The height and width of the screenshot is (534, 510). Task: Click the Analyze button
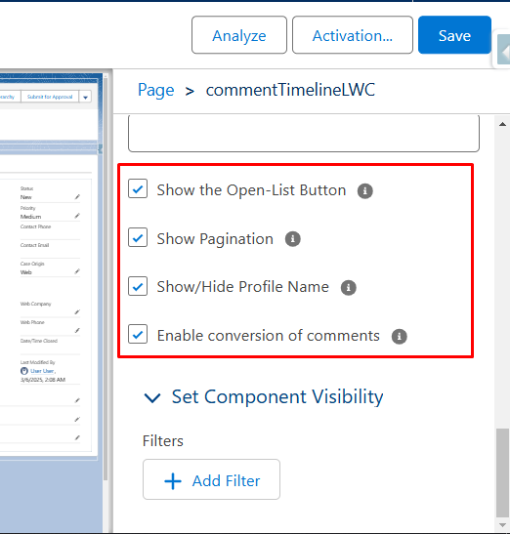click(239, 35)
